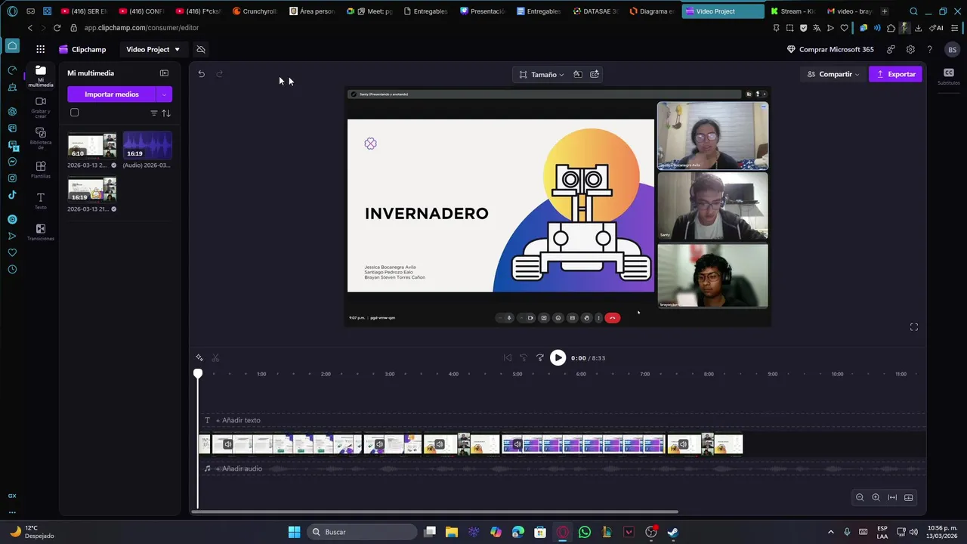Switch to the Crunchyroll browser tab
967x544 pixels.
coord(255,11)
